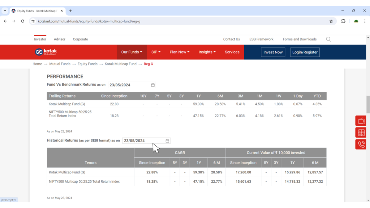Click the Login/Register button
Image resolution: width=370 pixels, height=208 pixels.
(x=305, y=52)
